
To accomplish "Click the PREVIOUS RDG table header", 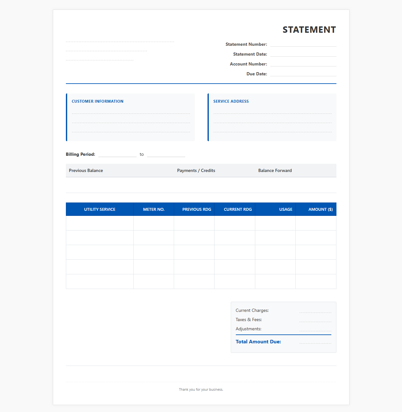I will 194,209.
